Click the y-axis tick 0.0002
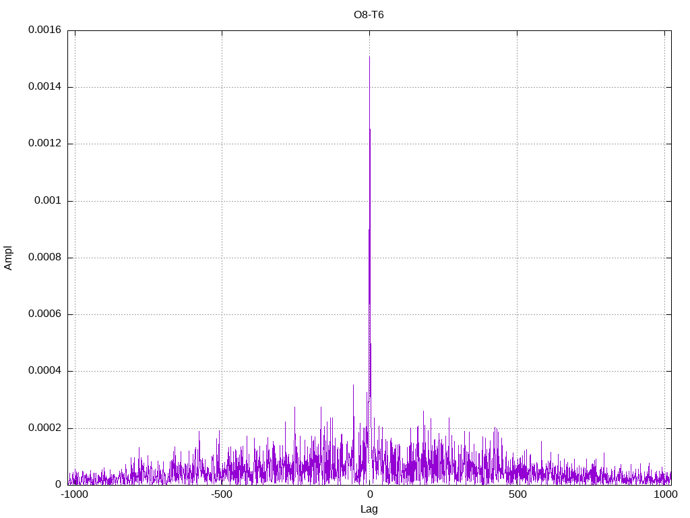Viewport: 690px width, 518px height. click(45, 428)
